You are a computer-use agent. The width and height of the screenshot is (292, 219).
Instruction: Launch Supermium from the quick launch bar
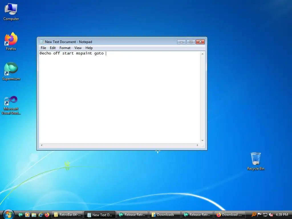21,215
